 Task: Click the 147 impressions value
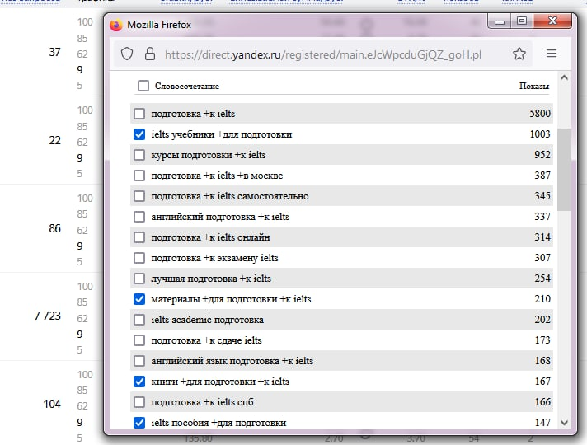click(542, 422)
